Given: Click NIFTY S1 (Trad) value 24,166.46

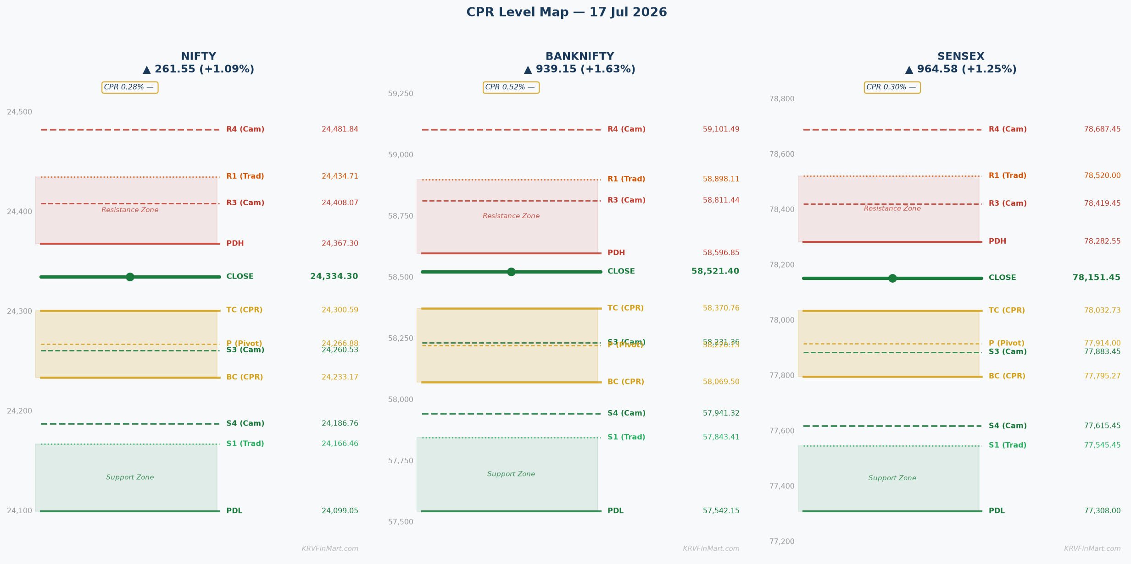Looking at the screenshot, I should [340, 444].
